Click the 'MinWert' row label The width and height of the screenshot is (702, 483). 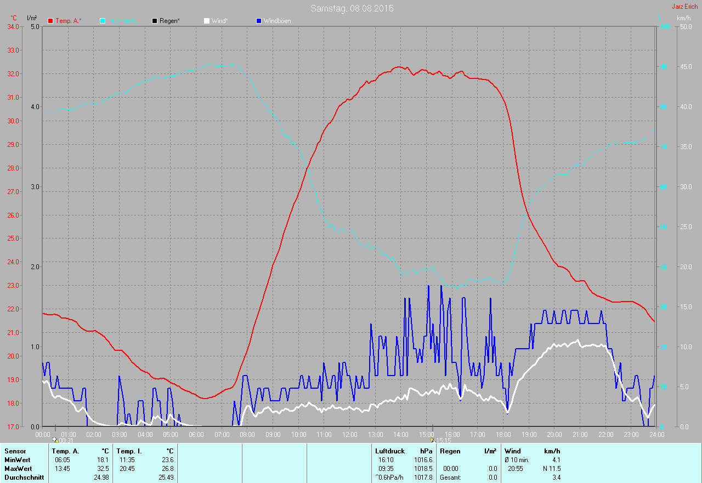[x=18, y=460]
